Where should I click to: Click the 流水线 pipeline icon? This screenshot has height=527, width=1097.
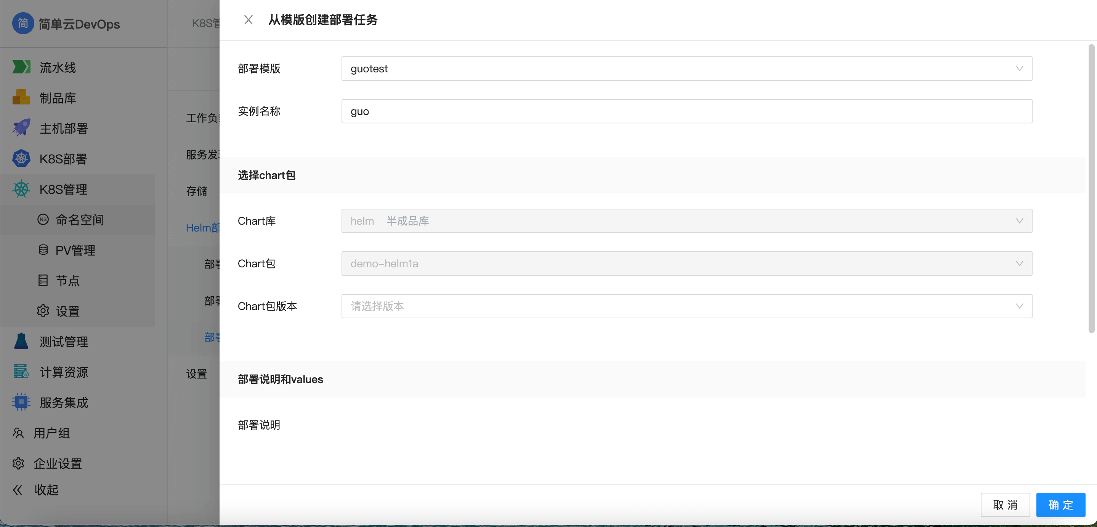pyautogui.click(x=21, y=67)
